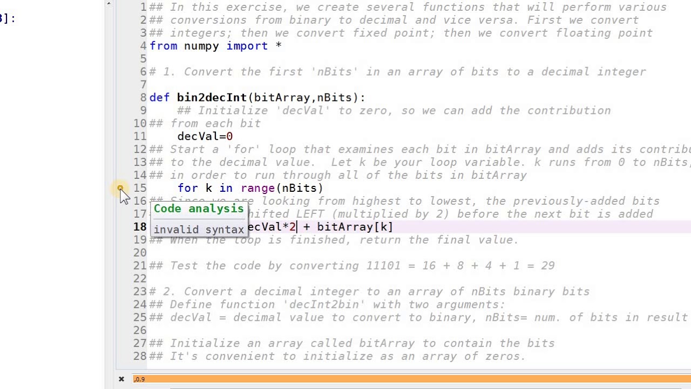Click the comment '# 2. Convert a decimal integer' line
The image size is (691, 389).
pos(369,292)
